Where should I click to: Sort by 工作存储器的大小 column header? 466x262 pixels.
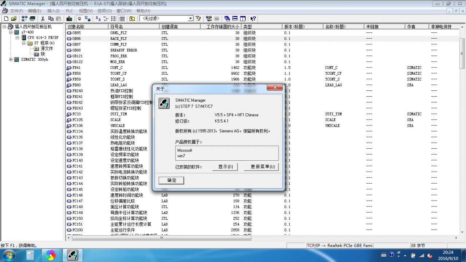(221, 27)
